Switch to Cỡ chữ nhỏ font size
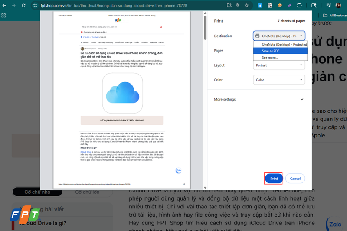This screenshot has width=347, height=231. coord(37,192)
